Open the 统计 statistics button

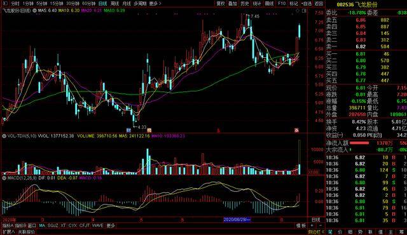(257, 3)
